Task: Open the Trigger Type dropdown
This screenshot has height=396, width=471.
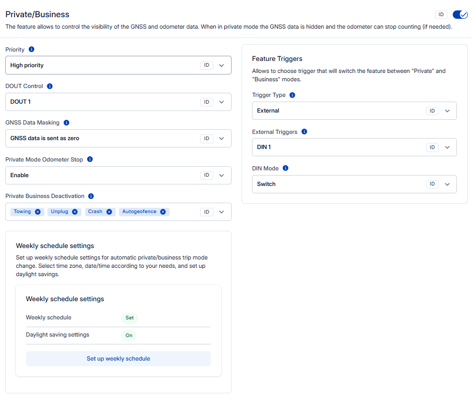Action: pyautogui.click(x=447, y=111)
